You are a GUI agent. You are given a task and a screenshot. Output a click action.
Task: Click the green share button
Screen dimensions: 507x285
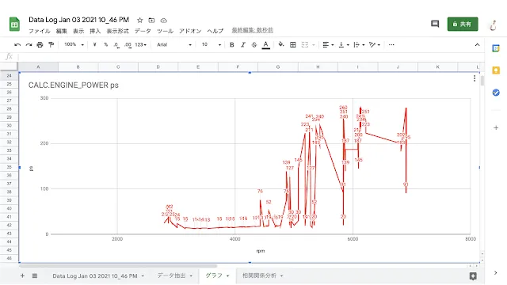pyautogui.click(x=463, y=25)
